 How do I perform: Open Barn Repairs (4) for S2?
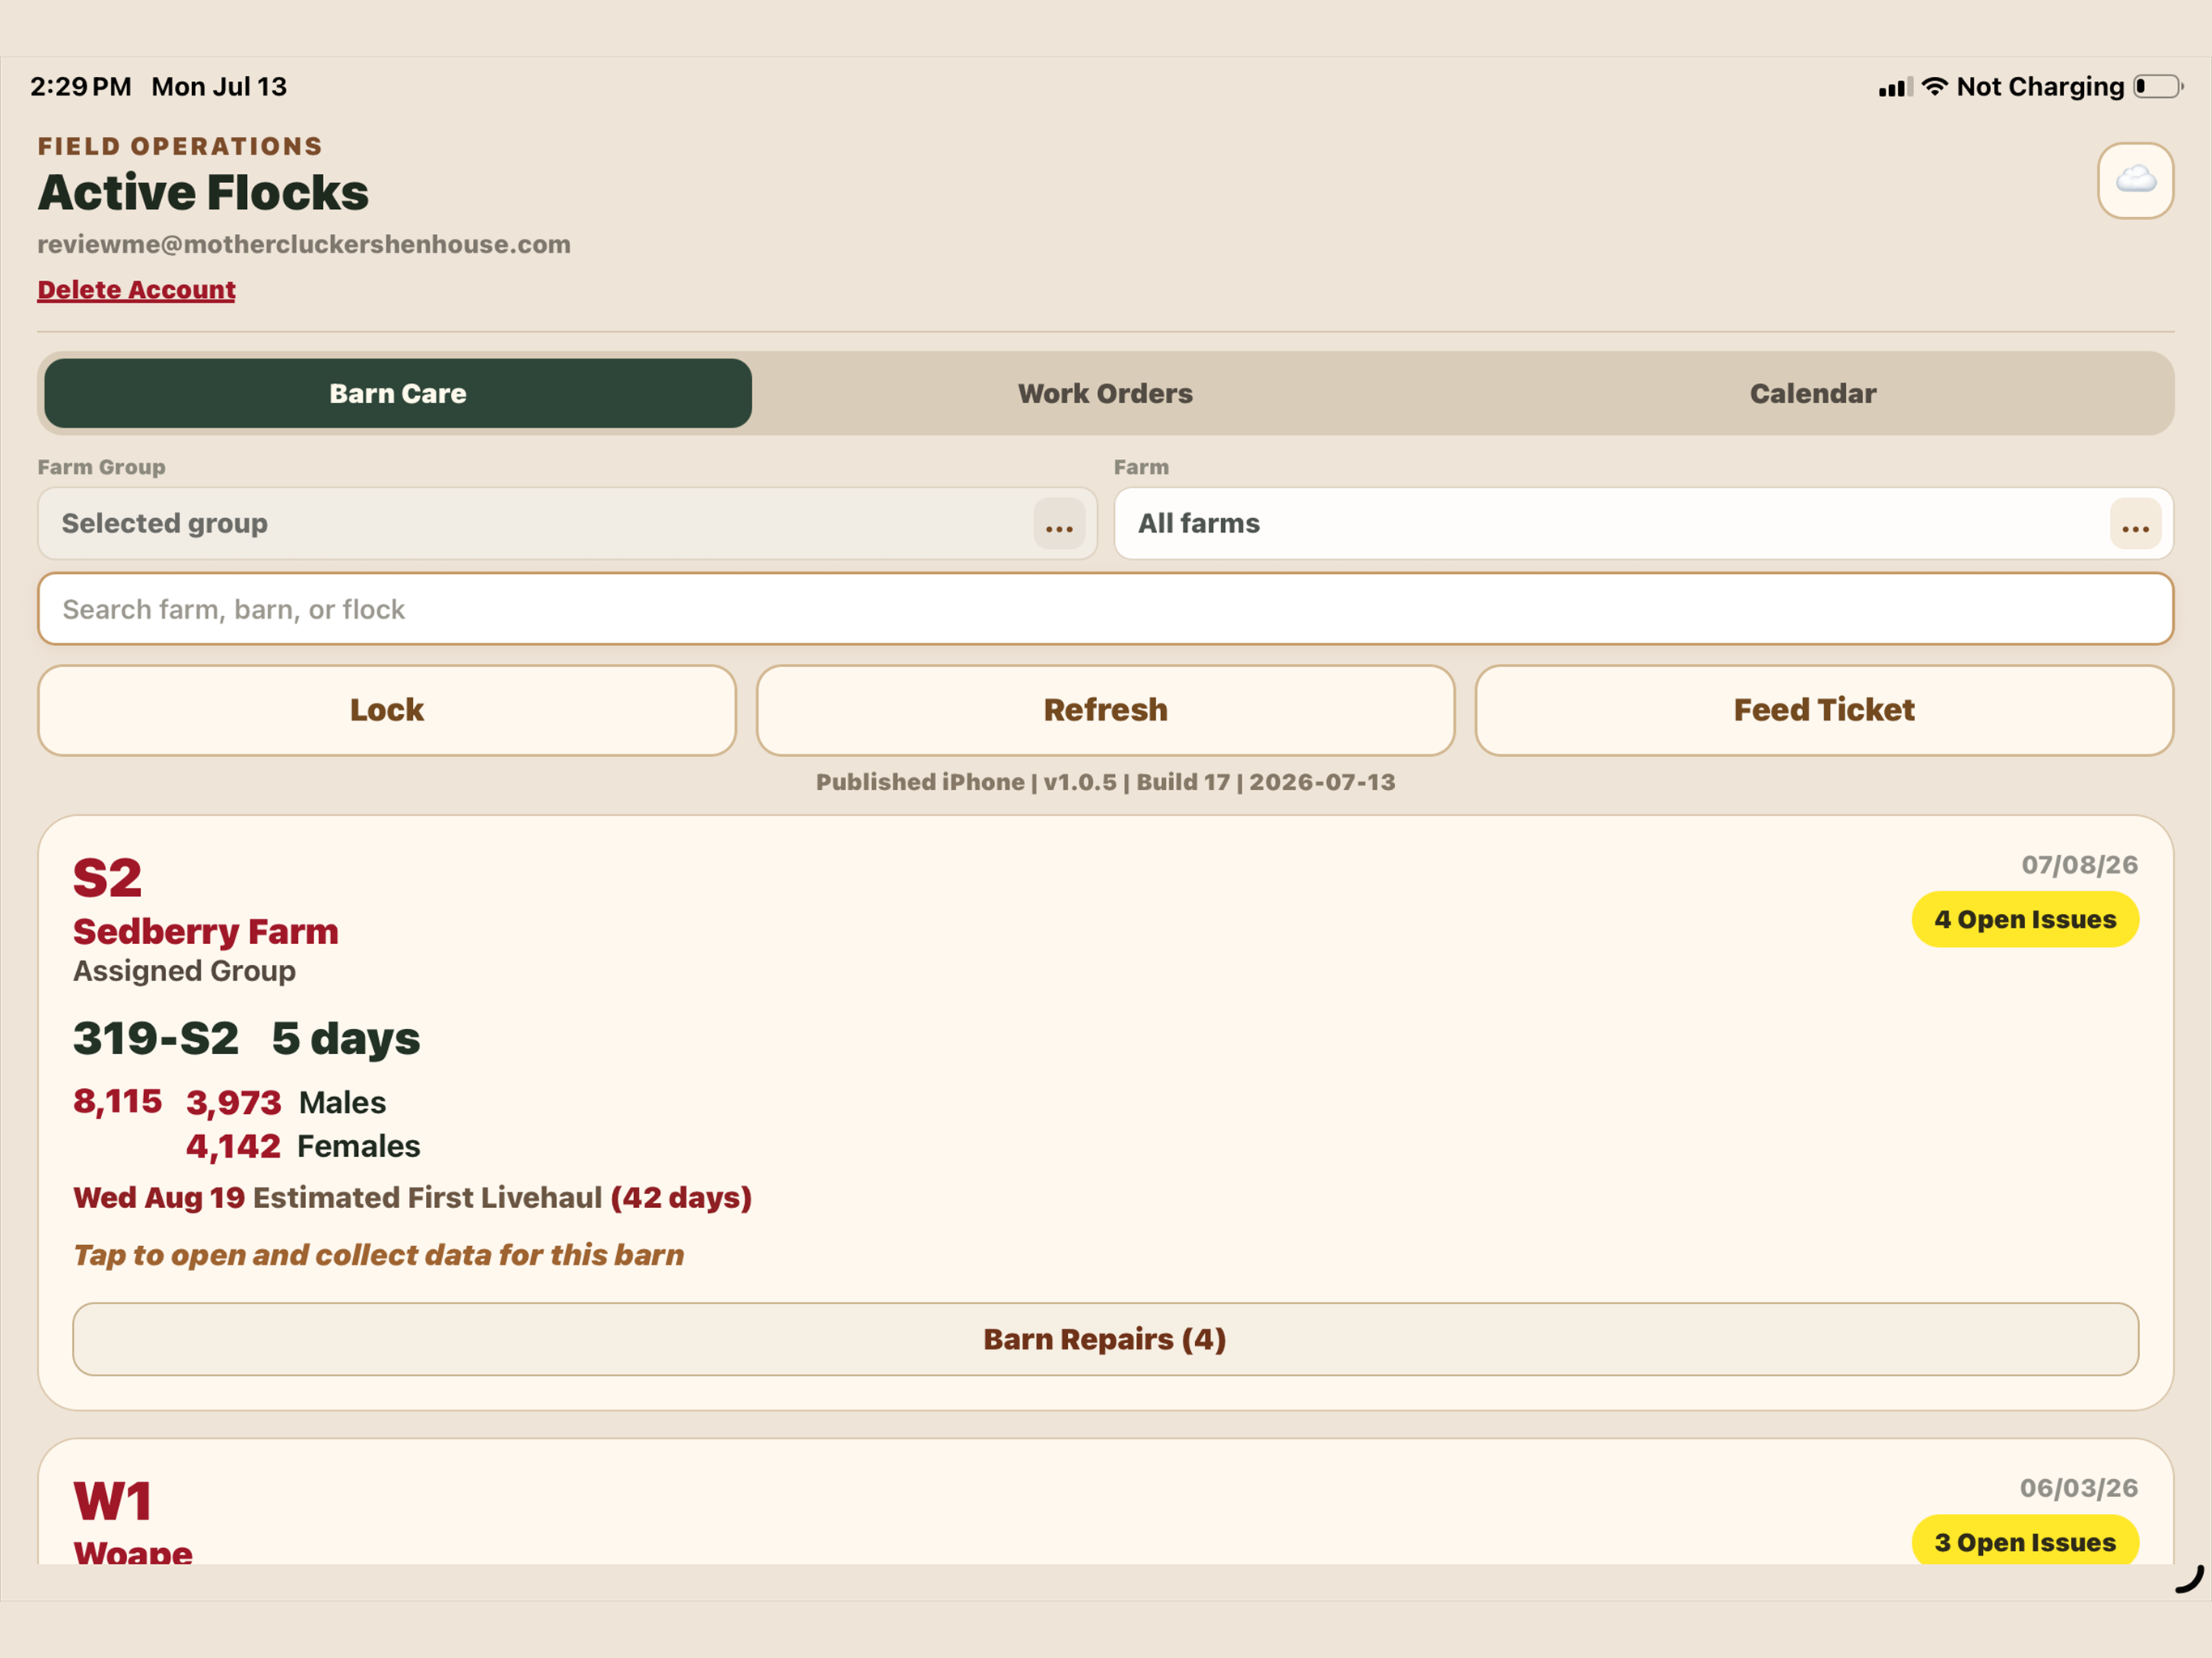[1105, 1339]
